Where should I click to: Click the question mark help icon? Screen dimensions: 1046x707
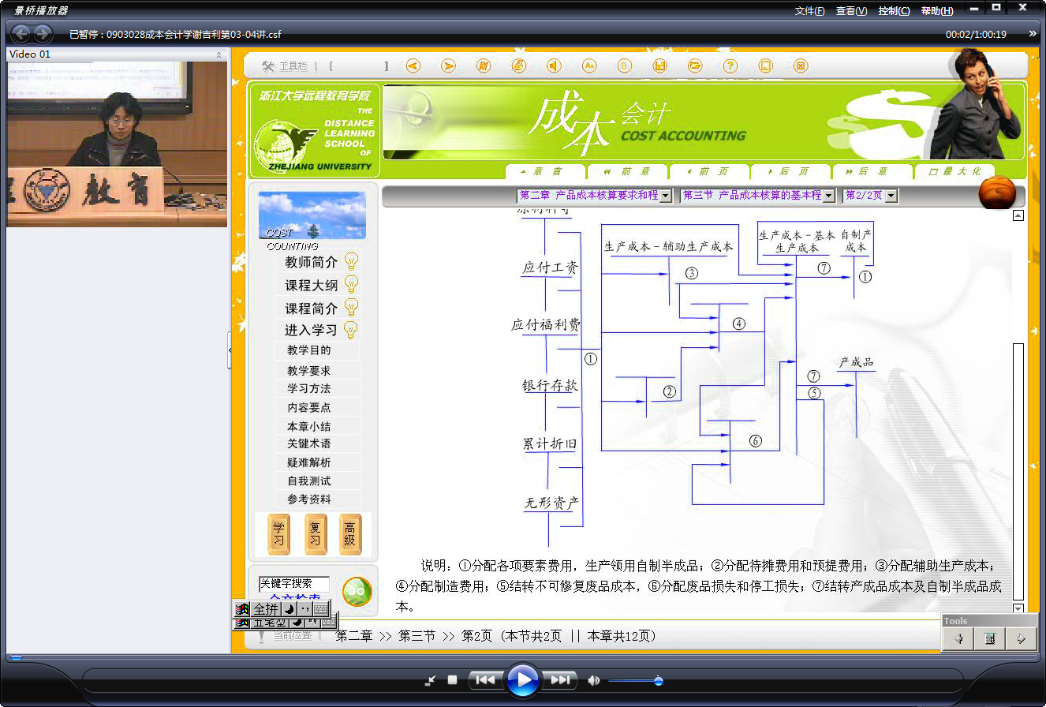(730, 66)
